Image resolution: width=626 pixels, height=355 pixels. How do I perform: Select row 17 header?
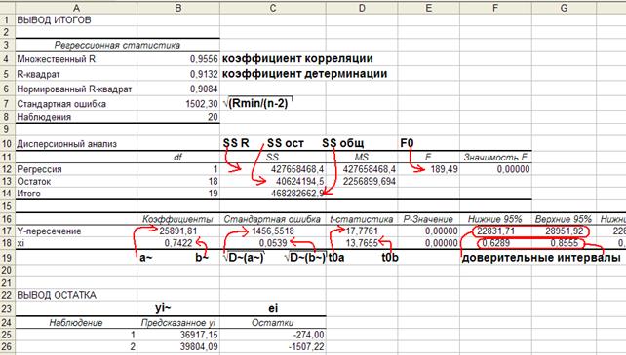click(x=7, y=231)
